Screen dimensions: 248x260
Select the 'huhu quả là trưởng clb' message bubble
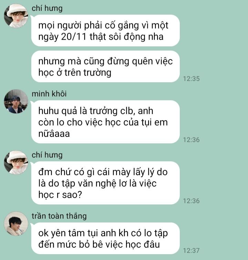[x=105, y=122]
